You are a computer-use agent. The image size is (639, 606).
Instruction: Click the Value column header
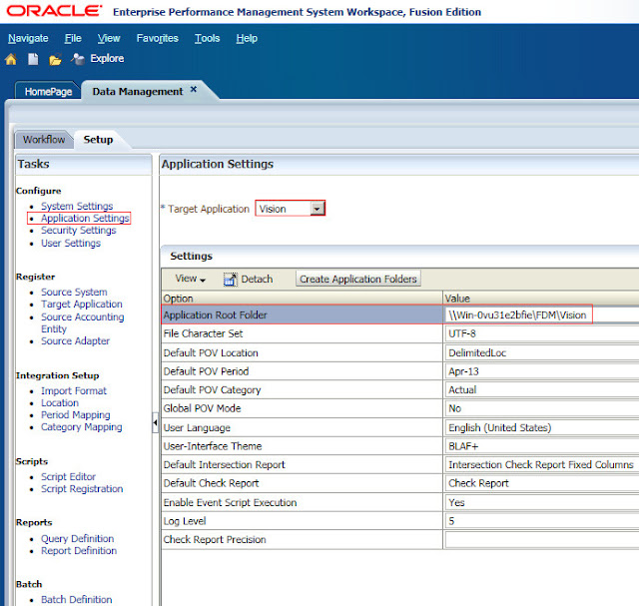click(x=541, y=299)
